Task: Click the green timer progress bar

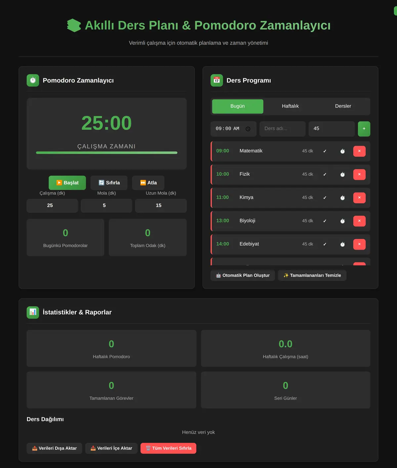Action: [107, 153]
